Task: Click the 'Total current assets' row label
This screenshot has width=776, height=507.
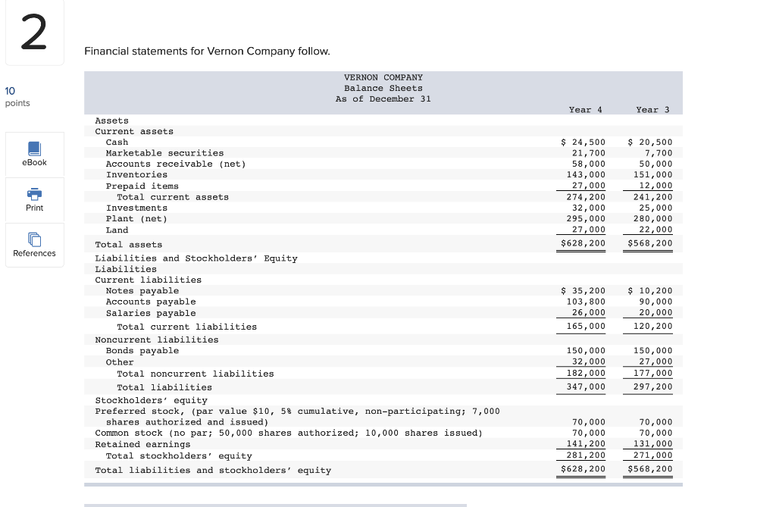Action: point(173,198)
